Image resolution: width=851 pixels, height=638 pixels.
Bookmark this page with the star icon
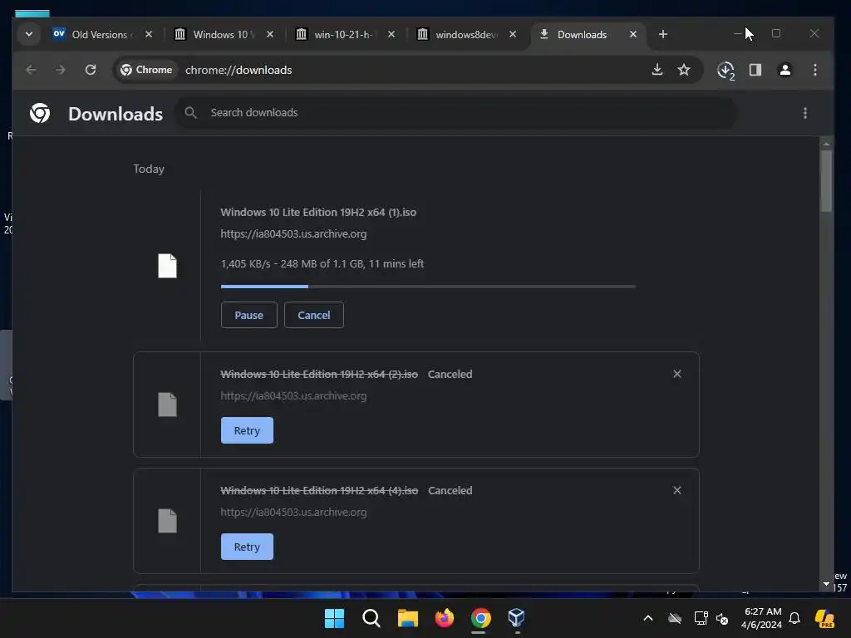click(684, 70)
